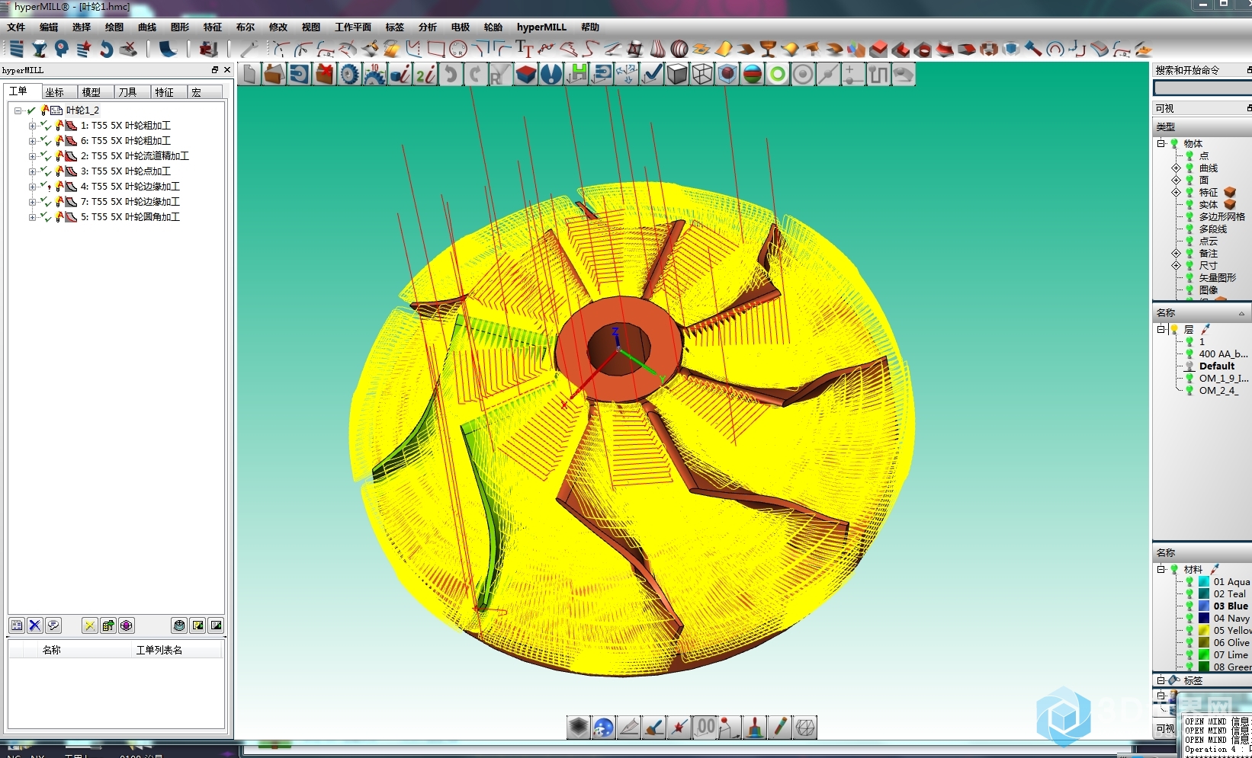Viewport: 1252px width, 758px height.
Task: Click the open folder icon in viewport toolbar
Action: tap(274, 74)
